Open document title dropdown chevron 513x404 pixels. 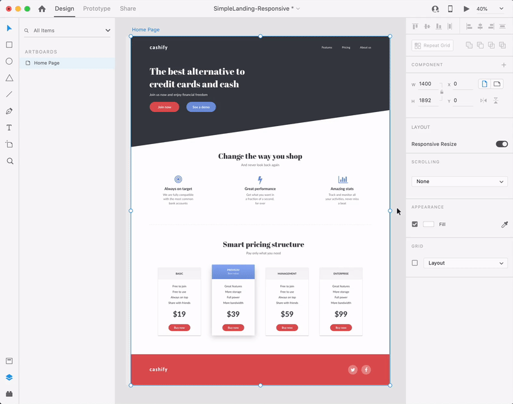tap(298, 9)
